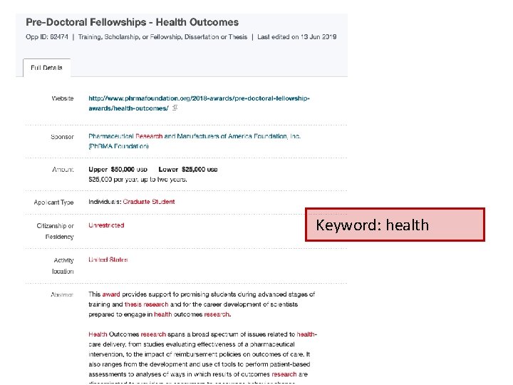Click the Upper $50,000 USD amount
Screen dimensions: 513x385
pyautogui.click(x=118, y=169)
